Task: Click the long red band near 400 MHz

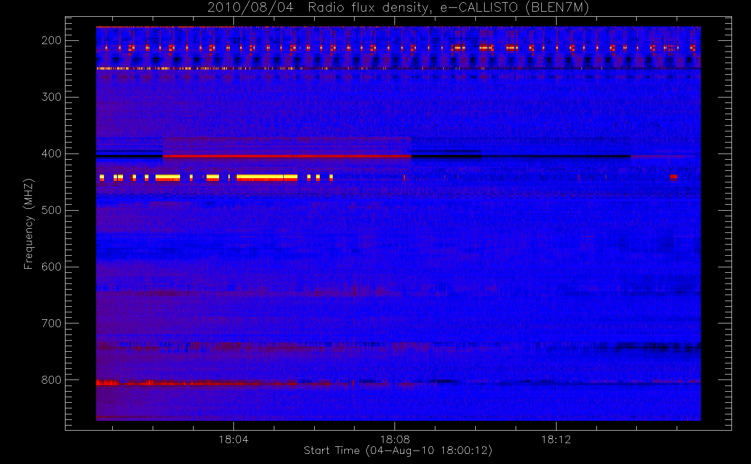Action: (x=287, y=156)
